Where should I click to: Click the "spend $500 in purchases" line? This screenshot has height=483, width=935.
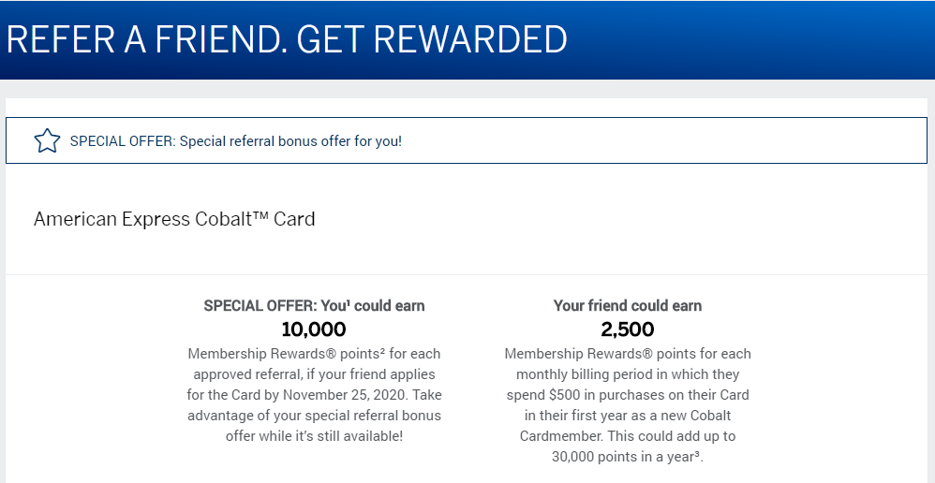(628, 395)
